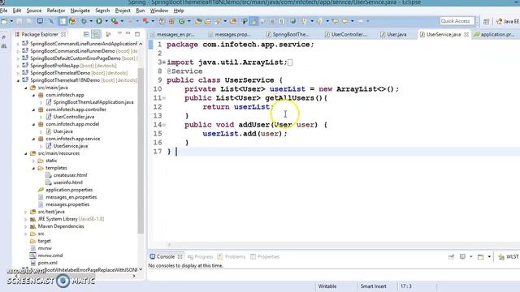Viewport: 520px width, 292px height.
Task: Open the Package Explorer View Menu
Action: (119, 34)
